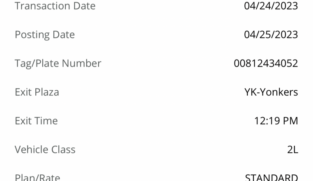Screen dimensions: 313x181
Task: Select the 2L vehicle class value
Action: 292,149
